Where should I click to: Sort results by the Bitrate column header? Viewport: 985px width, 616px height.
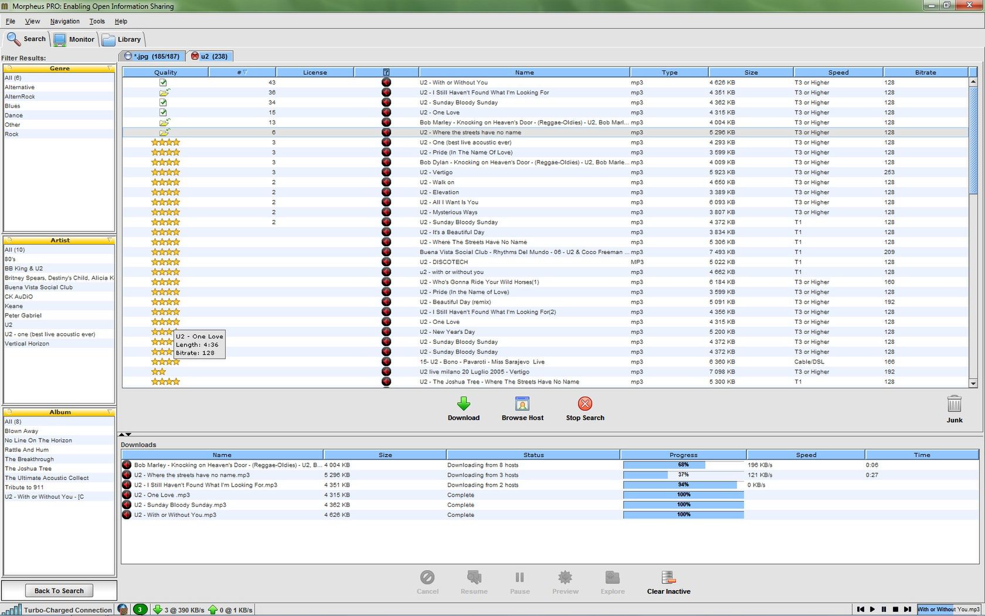925,72
